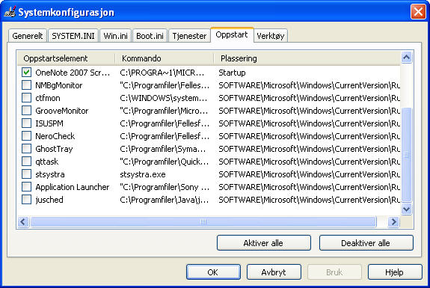Sort by the Oppstartselement column header
This screenshot has width=430, height=288.
point(66,58)
